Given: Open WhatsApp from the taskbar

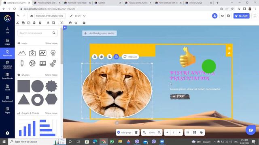Looking at the screenshot, I should (x=112, y=141).
